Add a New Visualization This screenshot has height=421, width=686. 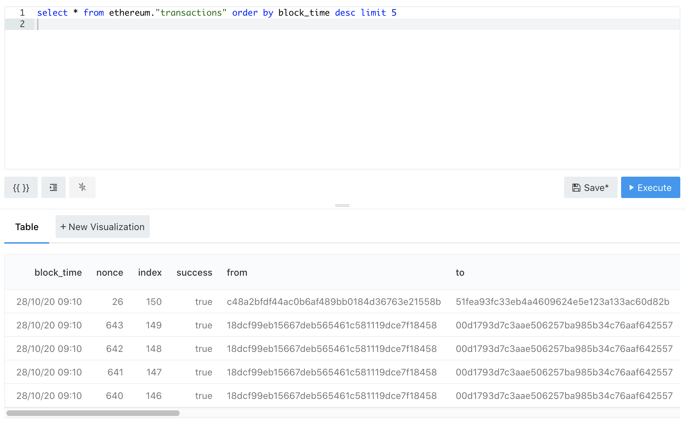103,227
